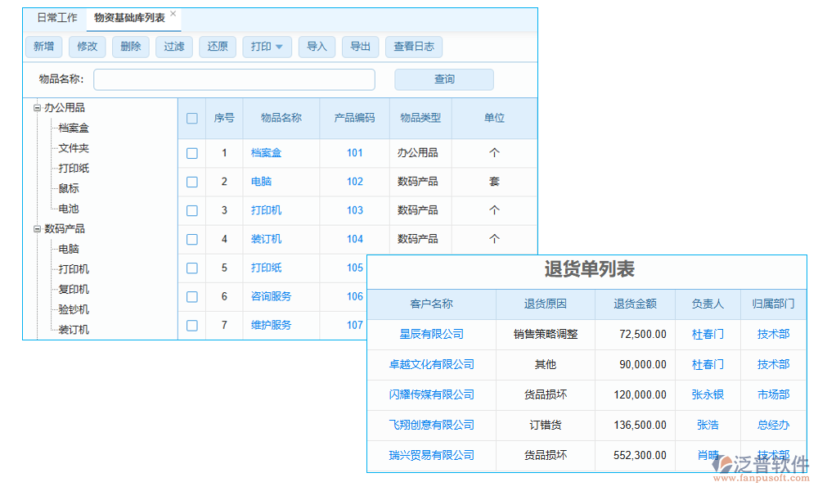Click 删除 to delete selected items
Screen dimensions: 818x491
tap(130, 47)
